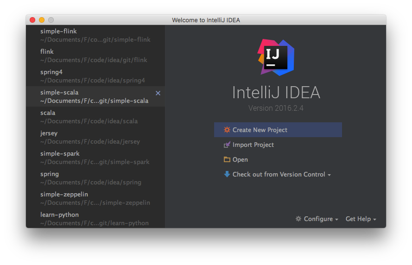Click the Check out download arrow icon

[x=227, y=175]
